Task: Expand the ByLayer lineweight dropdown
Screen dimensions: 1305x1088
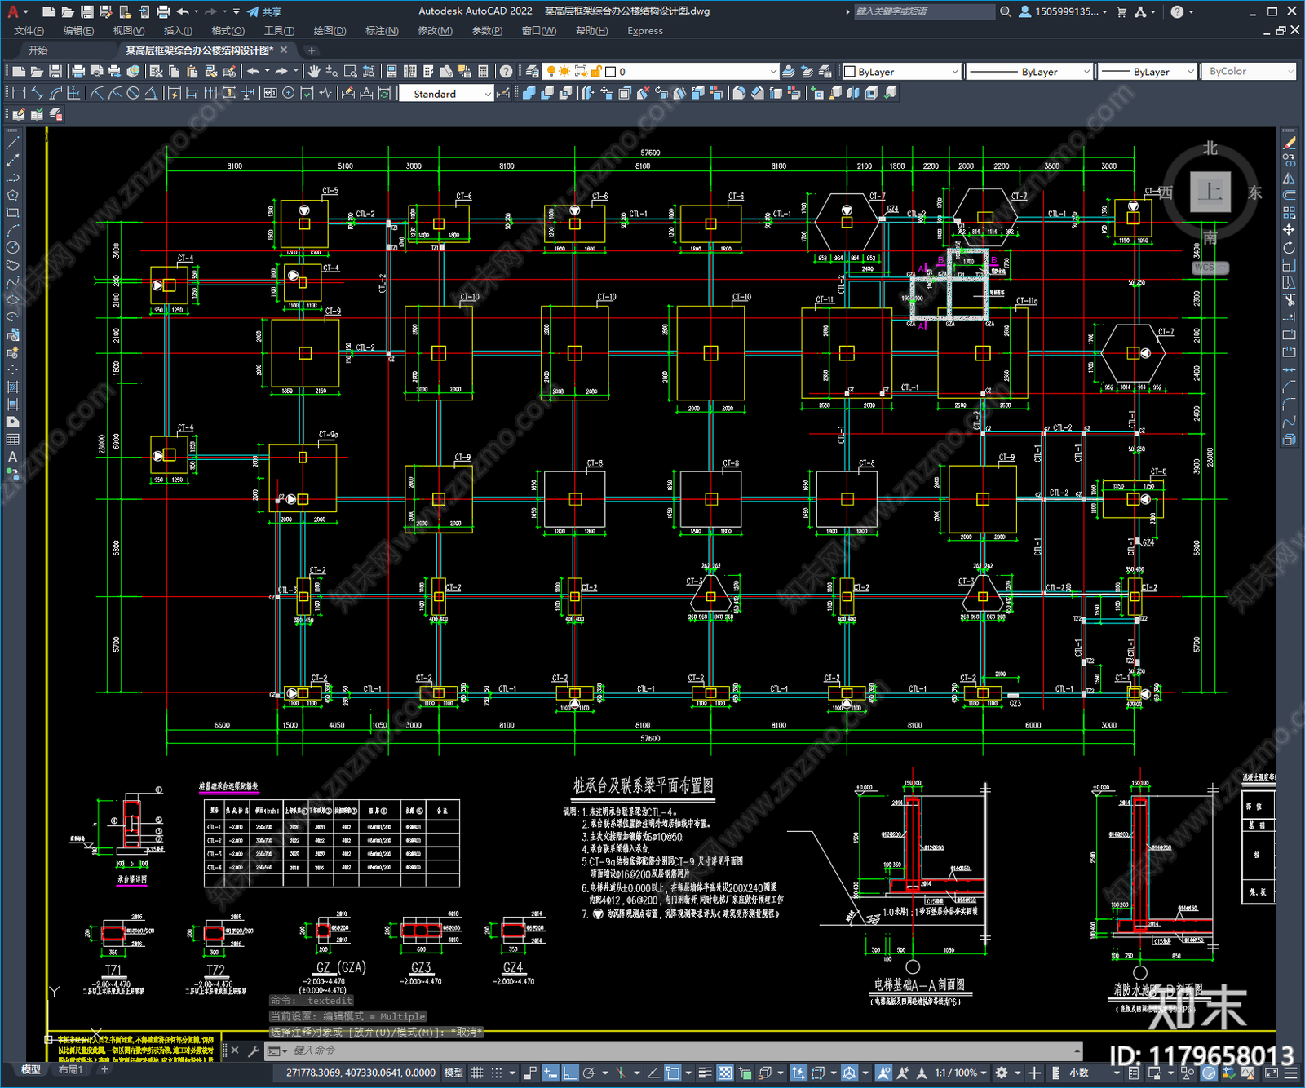Action: pyautogui.click(x=1146, y=72)
